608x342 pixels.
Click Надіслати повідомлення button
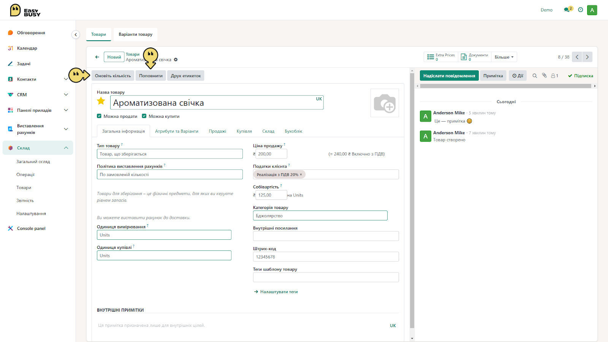(449, 76)
